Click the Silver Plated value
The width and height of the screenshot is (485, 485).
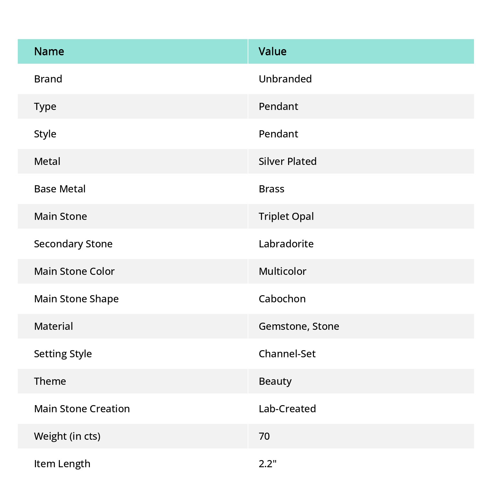click(288, 161)
